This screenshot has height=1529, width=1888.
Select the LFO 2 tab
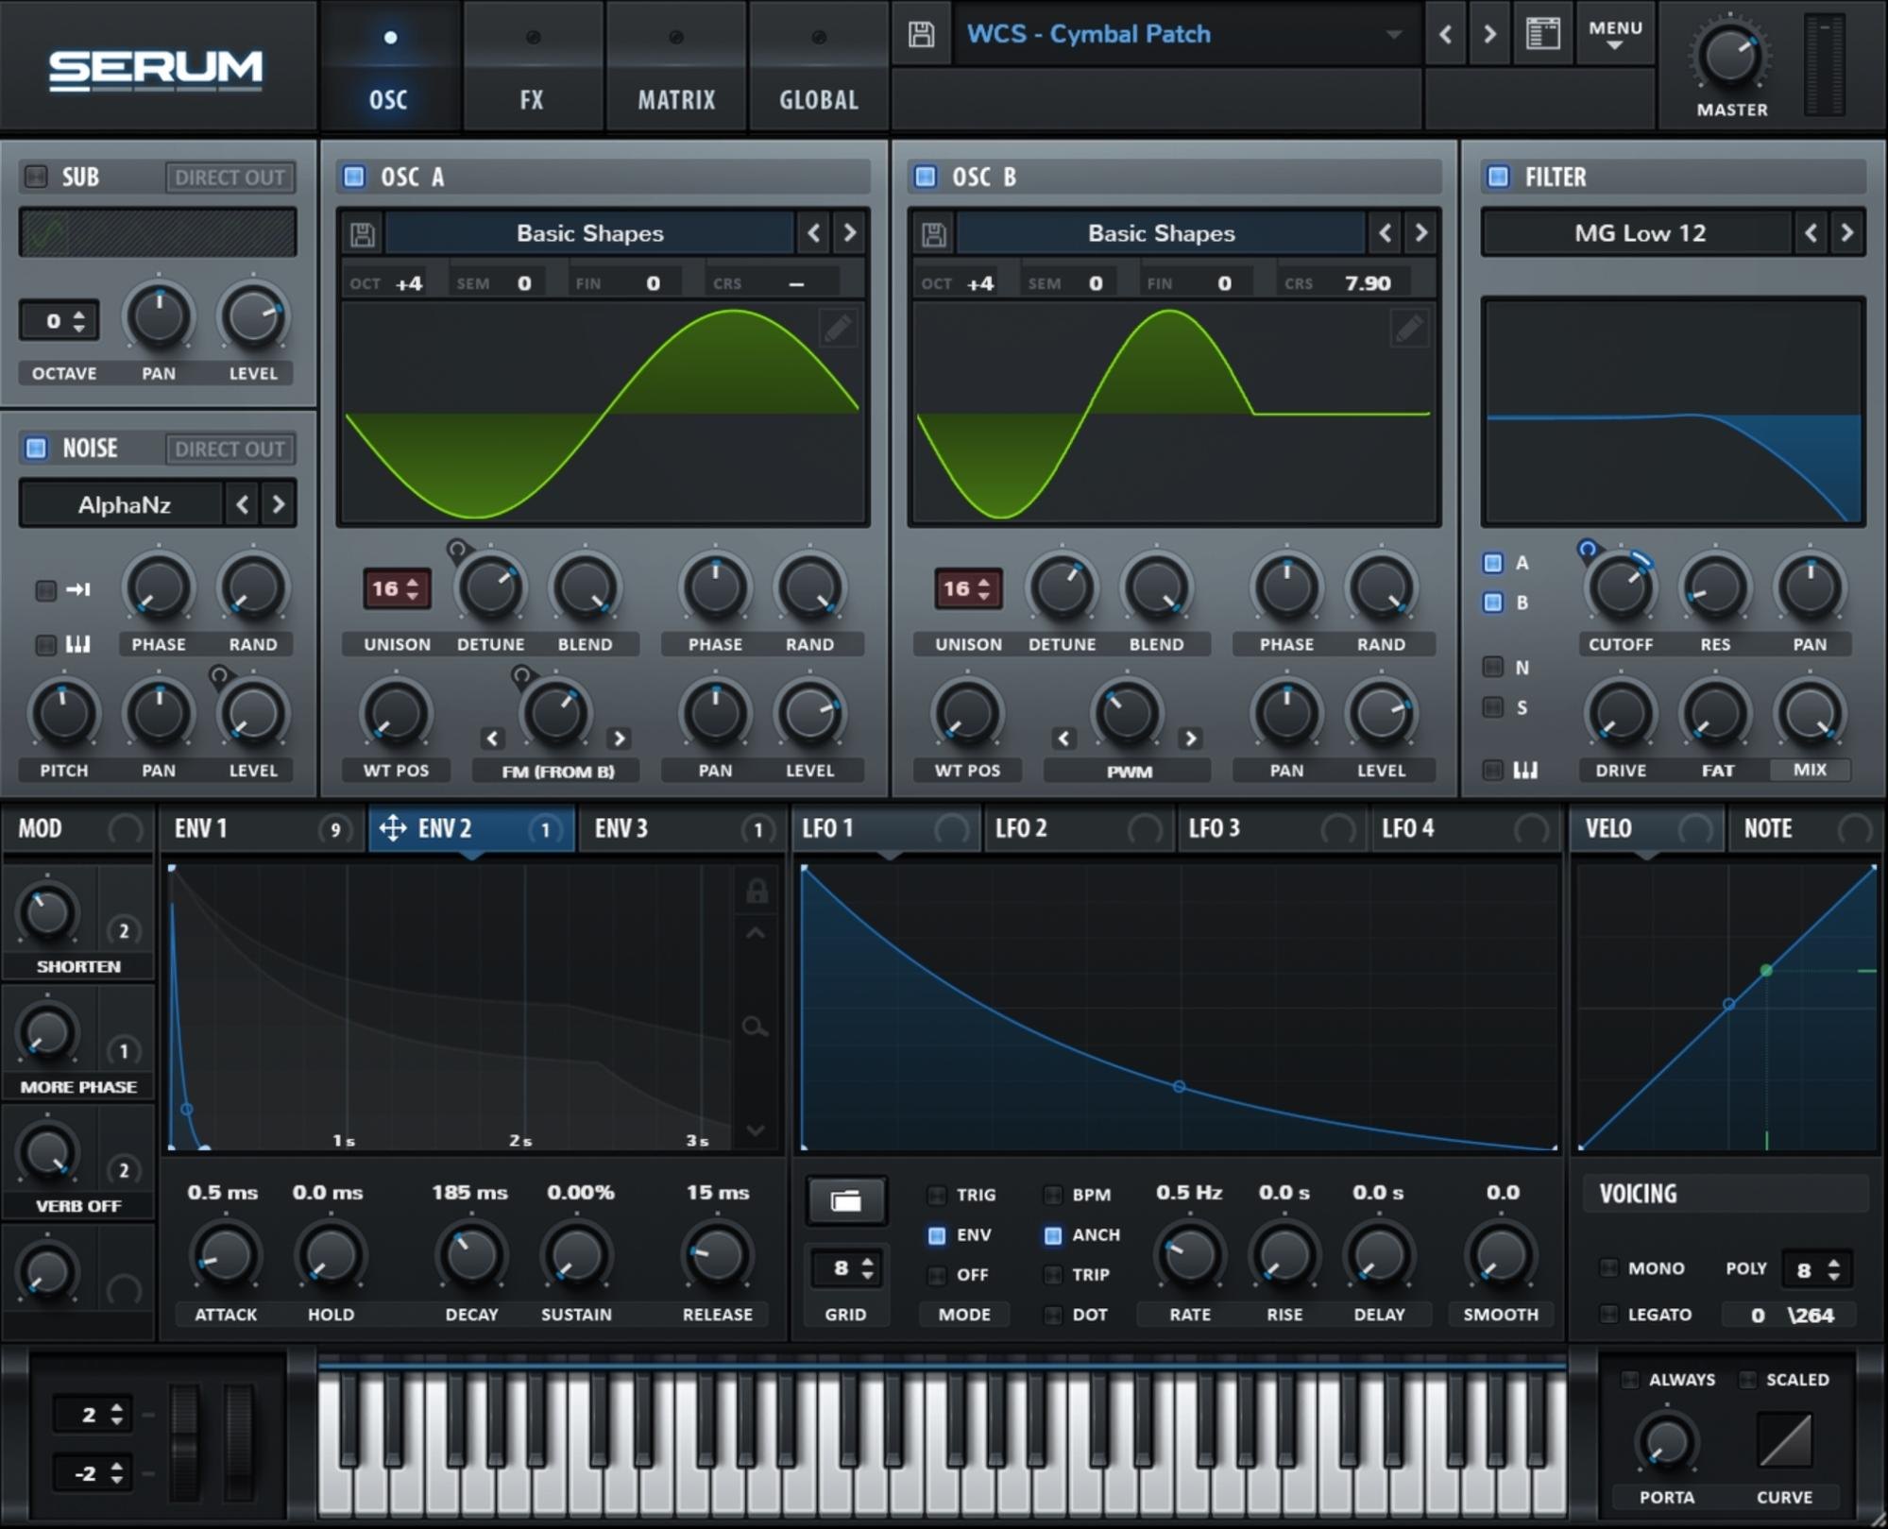(1079, 828)
